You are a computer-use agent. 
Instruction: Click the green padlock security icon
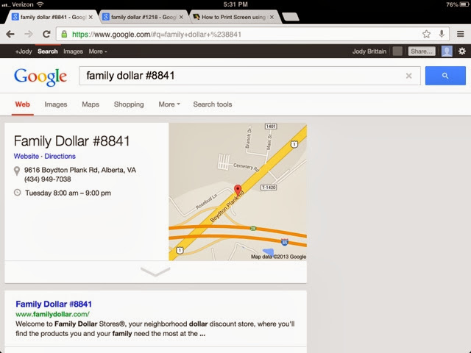coord(64,34)
